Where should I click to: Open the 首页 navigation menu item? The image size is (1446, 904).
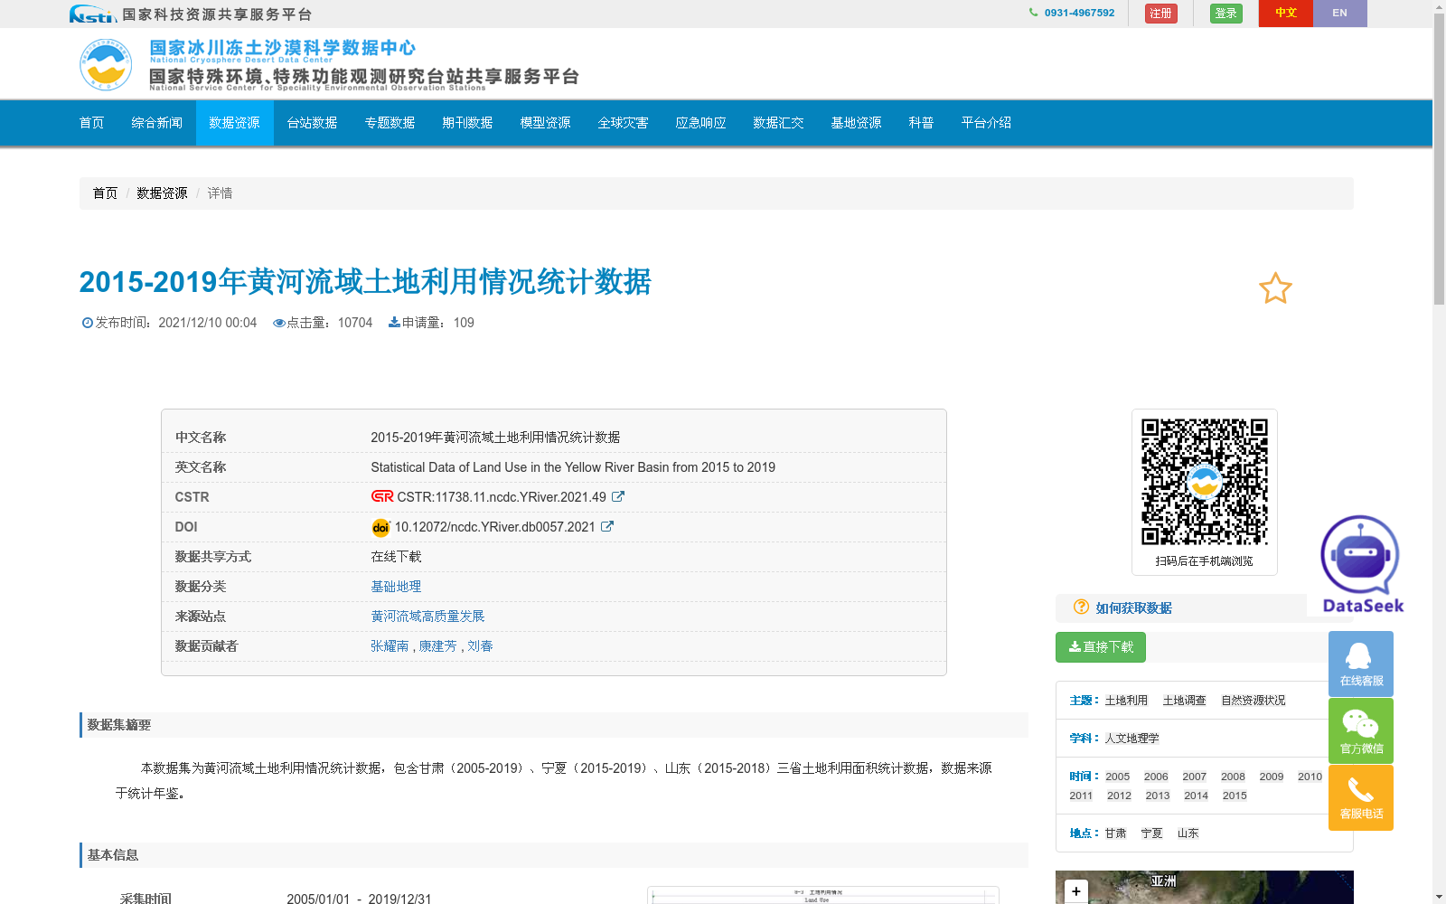tap(92, 123)
